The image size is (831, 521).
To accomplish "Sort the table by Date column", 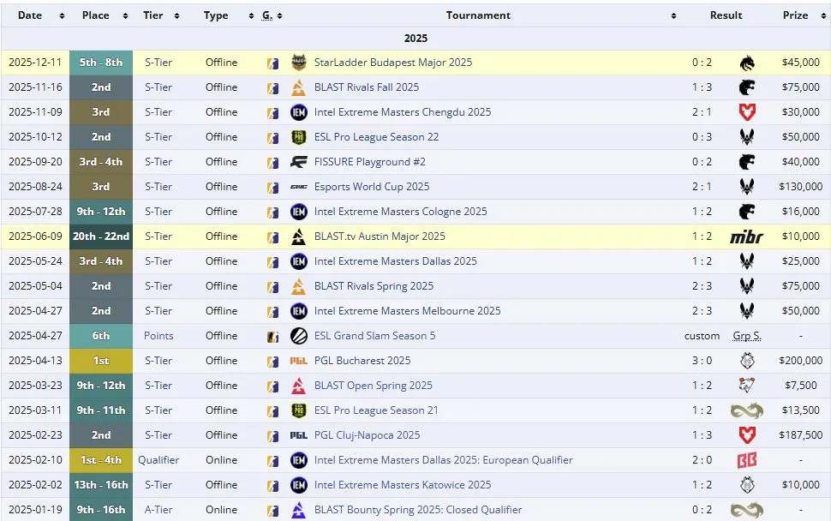I will click(x=62, y=16).
